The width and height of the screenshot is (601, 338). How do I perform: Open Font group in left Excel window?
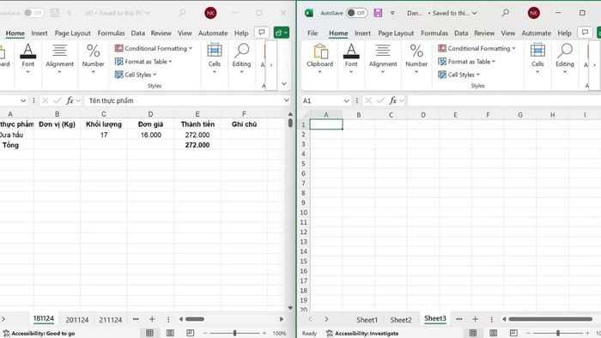(x=28, y=58)
